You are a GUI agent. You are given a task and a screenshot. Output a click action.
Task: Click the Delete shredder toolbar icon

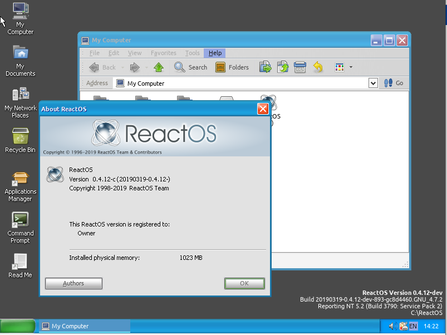point(300,67)
